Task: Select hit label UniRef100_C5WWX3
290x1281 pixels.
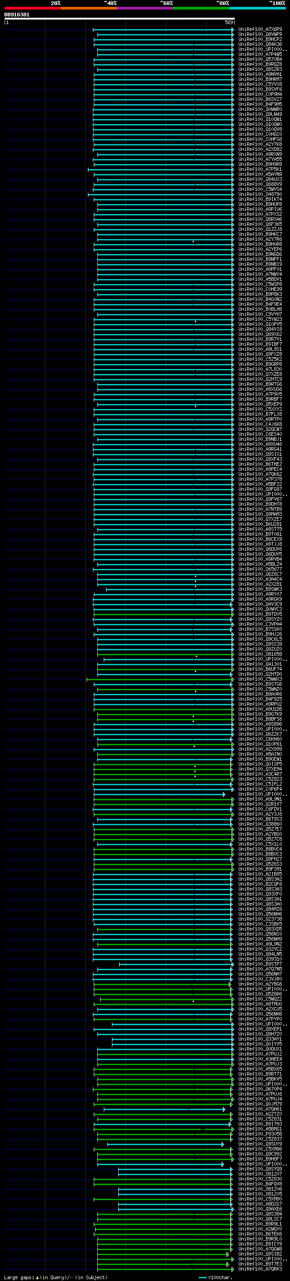Action: 260,679
